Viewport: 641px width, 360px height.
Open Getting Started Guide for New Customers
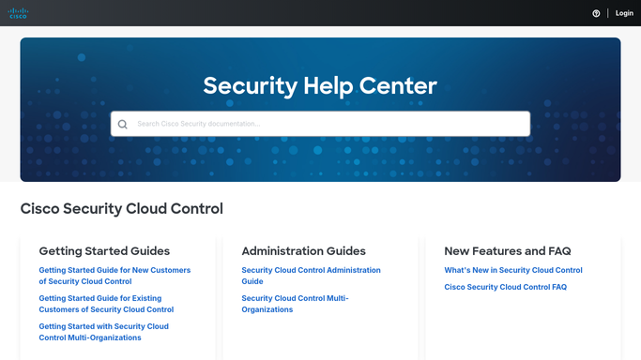[x=114, y=276]
